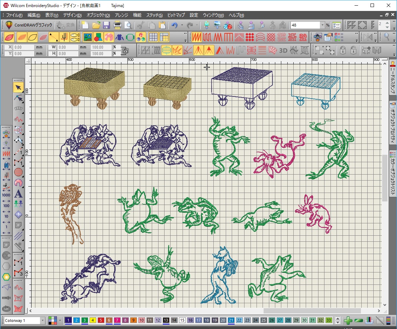The height and width of the screenshot is (329, 397).
Task: Select color swatch 5 red
Action: 101,321
